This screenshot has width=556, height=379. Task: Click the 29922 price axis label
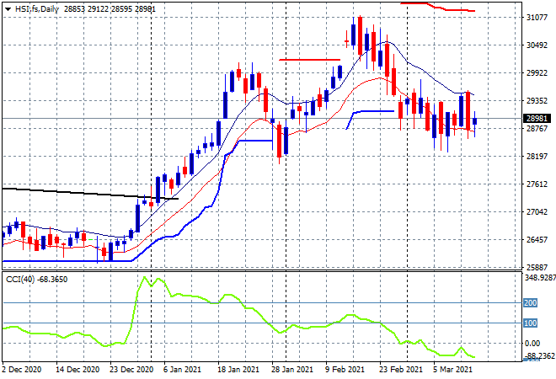click(x=536, y=73)
